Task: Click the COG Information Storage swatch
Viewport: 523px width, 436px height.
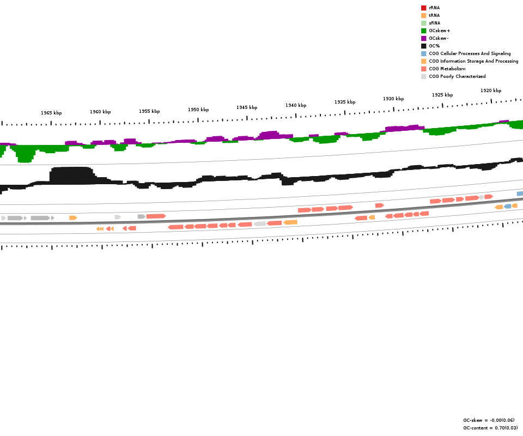Action: pyautogui.click(x=424, y=61)
